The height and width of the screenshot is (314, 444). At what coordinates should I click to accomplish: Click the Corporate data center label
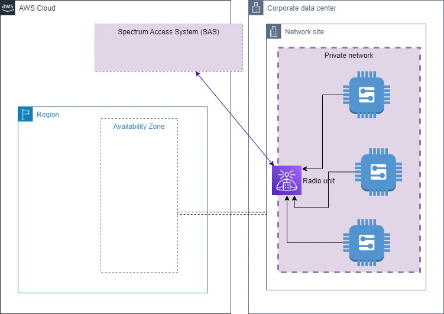[x=302, y=8]
